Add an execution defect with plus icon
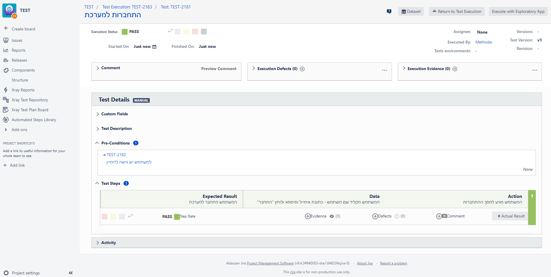Screen dimensions: 551x277 [x=303, y=69]
